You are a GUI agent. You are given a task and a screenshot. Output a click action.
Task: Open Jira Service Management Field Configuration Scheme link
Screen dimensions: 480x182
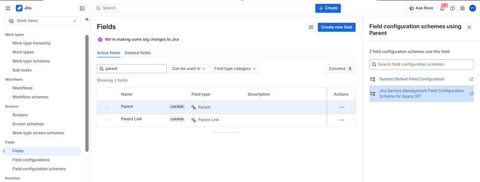[421, 93]
